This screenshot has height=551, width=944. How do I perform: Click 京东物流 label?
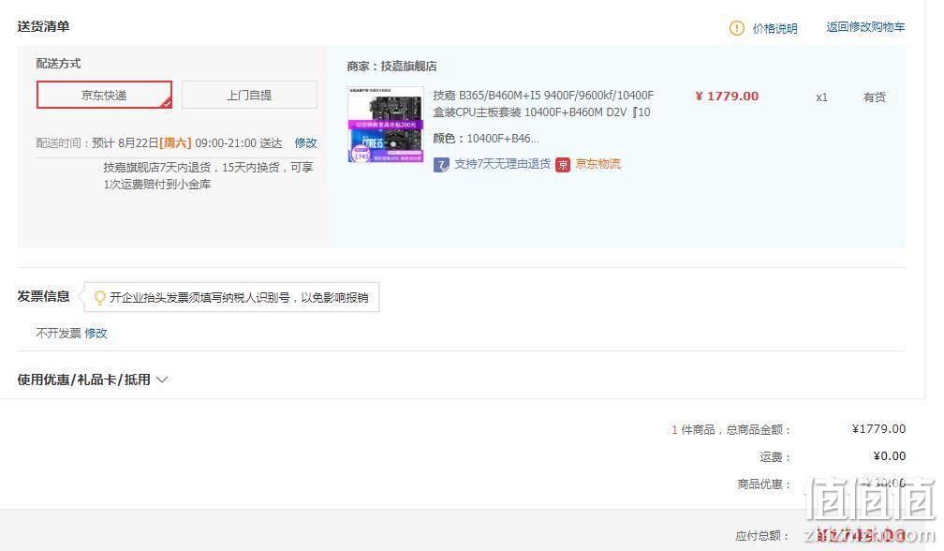point(597,164)
